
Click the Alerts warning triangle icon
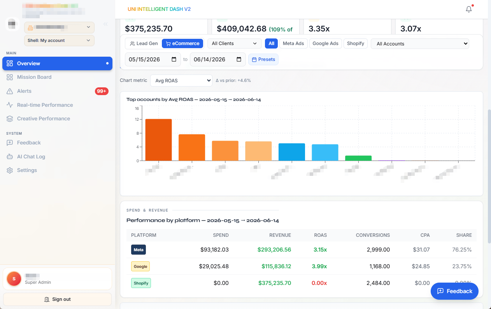click(x=10, y=91)
